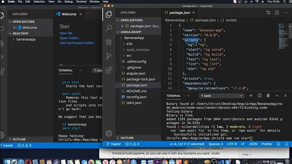Screen dimensions: 292x164
Task: Click Spaces: 2 in status bar
Action: [x=216, y=144]
